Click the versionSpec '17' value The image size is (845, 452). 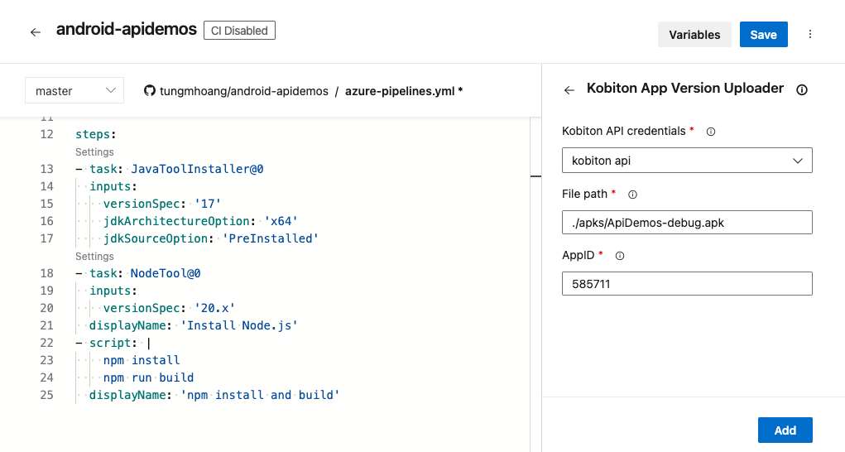(x=208, y=204)
